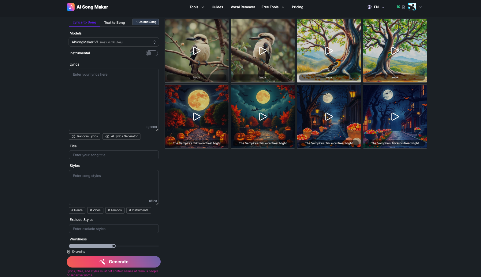Play the fourth kook tree landscape song
481x277 pixels.
[x=395, y=51]
